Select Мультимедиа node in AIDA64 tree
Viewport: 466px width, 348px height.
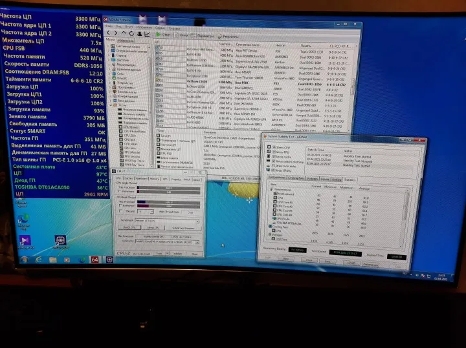[124, 64]
